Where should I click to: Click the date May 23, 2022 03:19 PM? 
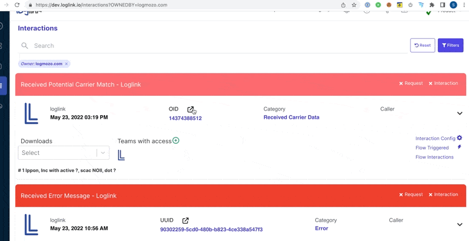[x=79, y=117]
